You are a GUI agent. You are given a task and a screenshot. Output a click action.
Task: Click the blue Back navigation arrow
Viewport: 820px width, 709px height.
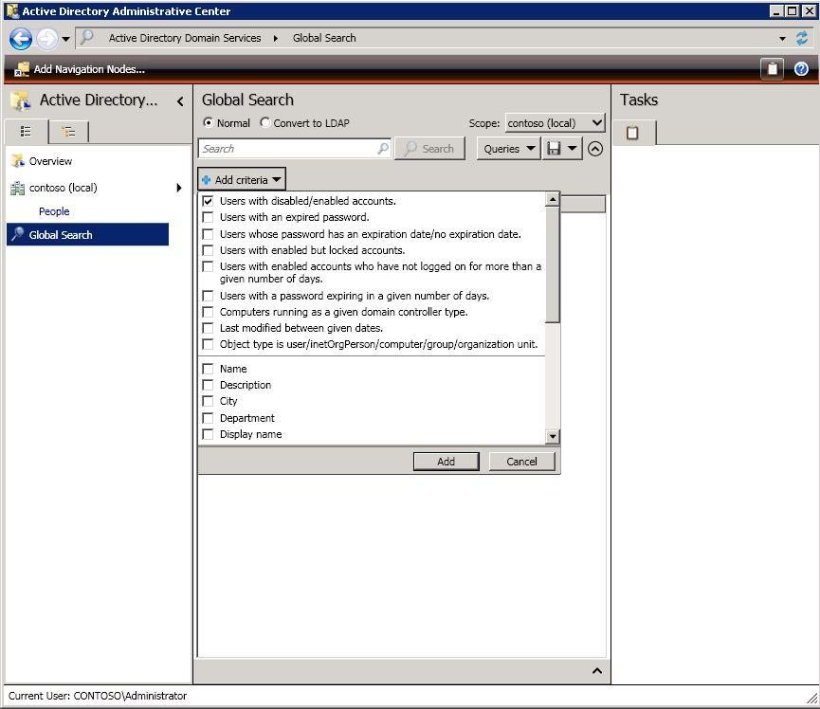(x=21, y=39)
